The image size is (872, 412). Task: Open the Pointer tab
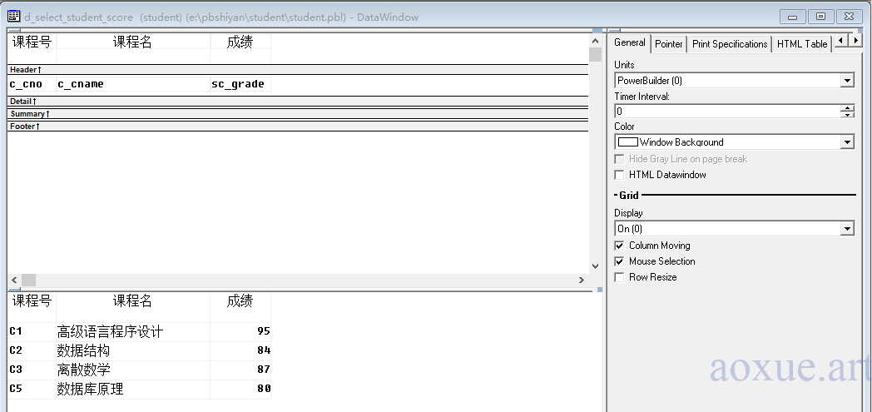pos(668,44)
